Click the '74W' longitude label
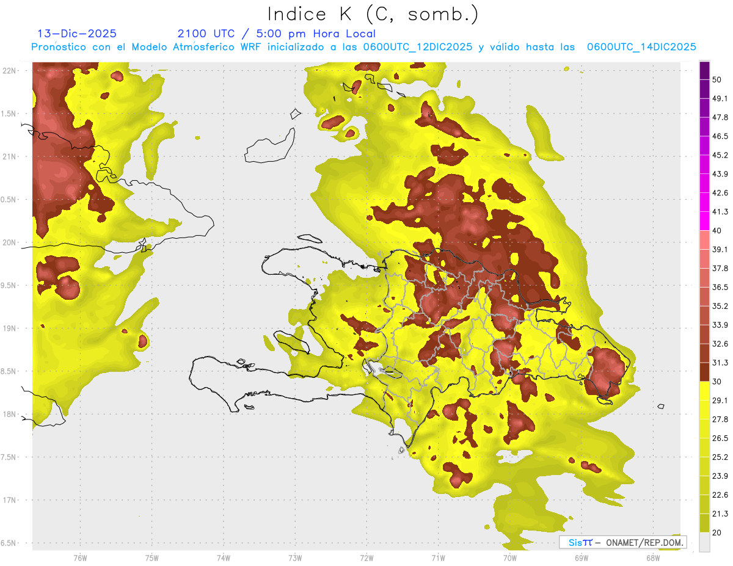Image resolution: width=733 pixels, height=566 pixels. (x=223, y=557)
